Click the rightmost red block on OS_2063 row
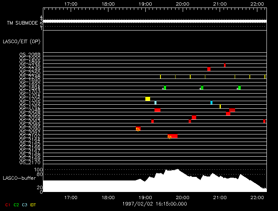 (264, 121)
